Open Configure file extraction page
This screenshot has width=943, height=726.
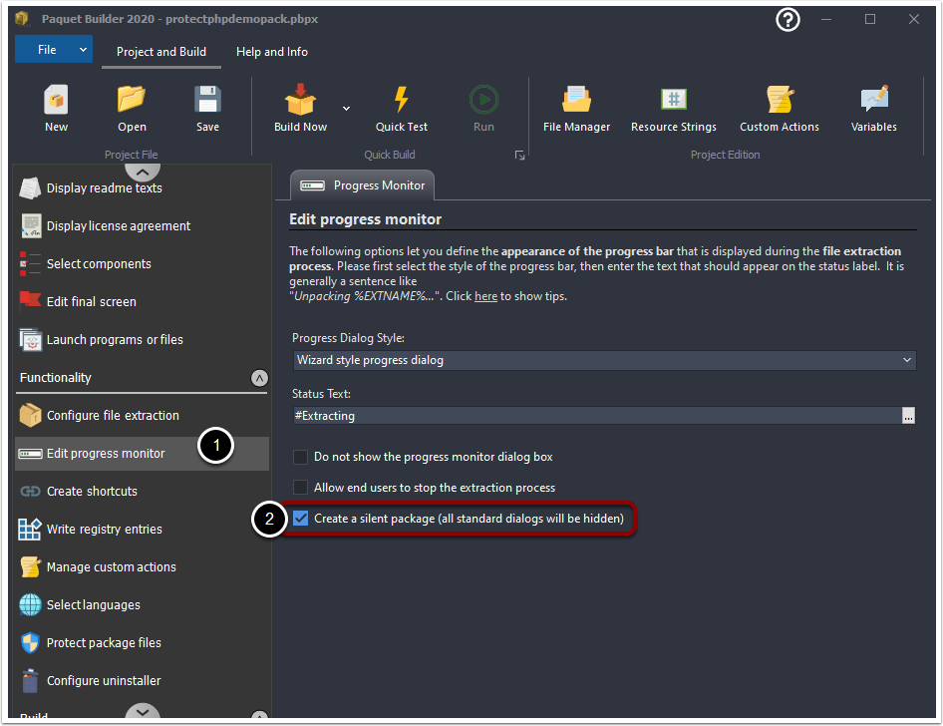point(142,416)
